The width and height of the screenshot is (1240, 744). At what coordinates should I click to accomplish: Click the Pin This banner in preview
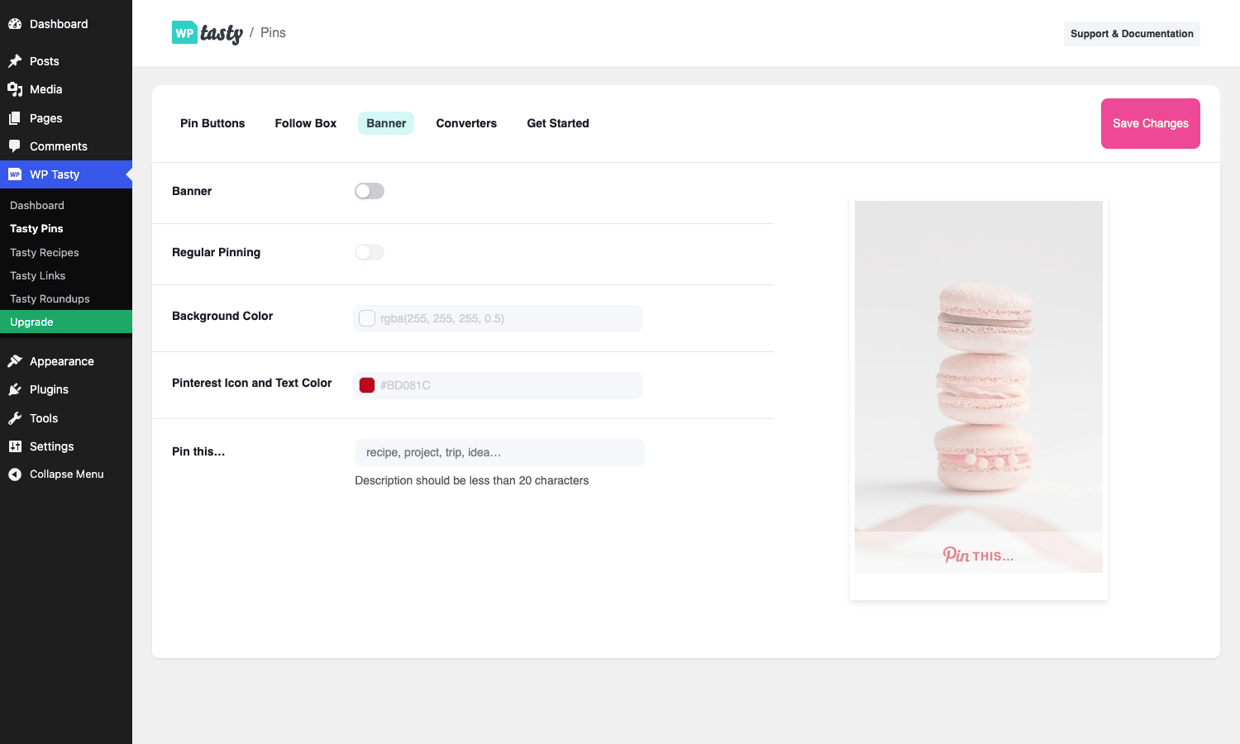click(979, 552)
